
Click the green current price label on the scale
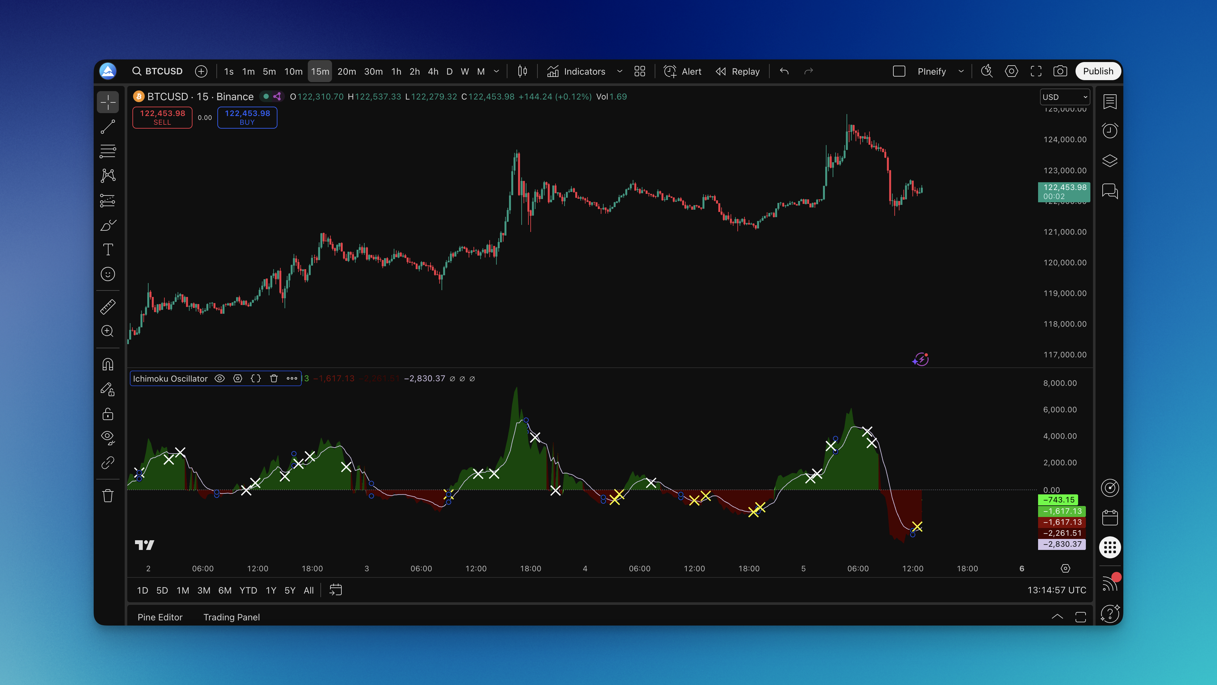[1064, 192]
